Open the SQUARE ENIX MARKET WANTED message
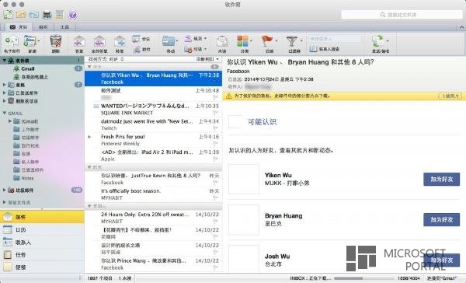 tap(153, 109)
